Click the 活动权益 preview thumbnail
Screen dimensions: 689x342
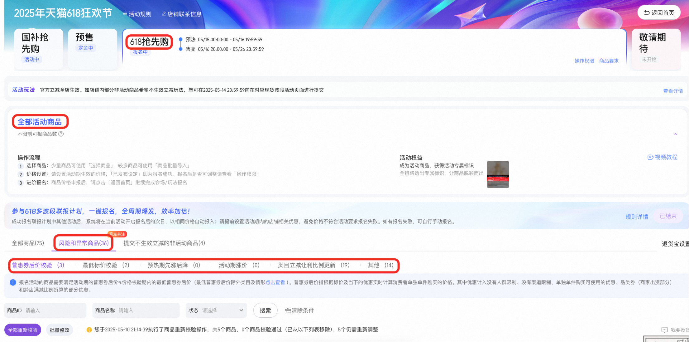click(498, 174)
